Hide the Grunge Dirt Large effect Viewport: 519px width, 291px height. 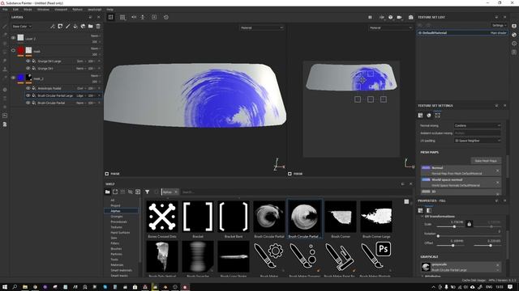click(28, 61)
